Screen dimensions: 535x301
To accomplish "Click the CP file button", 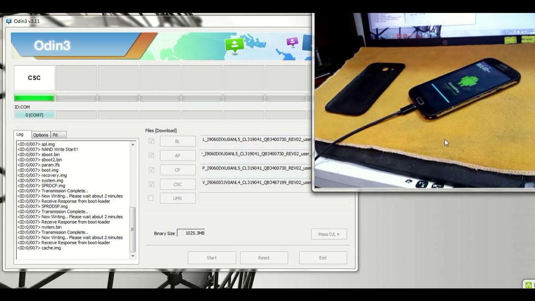I will (x=178, y=170).
